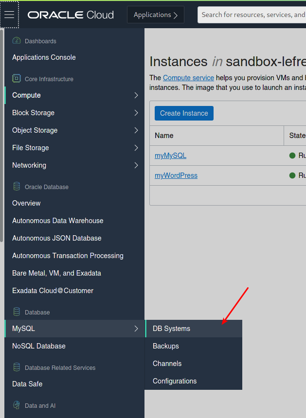Click the Core Infrastructure section label
Image resolution: width=306 pixels, height=418 pixels.
[49, 79]
